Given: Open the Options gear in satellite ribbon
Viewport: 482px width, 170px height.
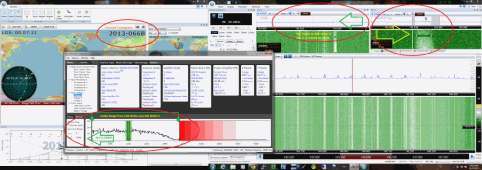Looking at the screenshot, I should (x=87, y=14).
